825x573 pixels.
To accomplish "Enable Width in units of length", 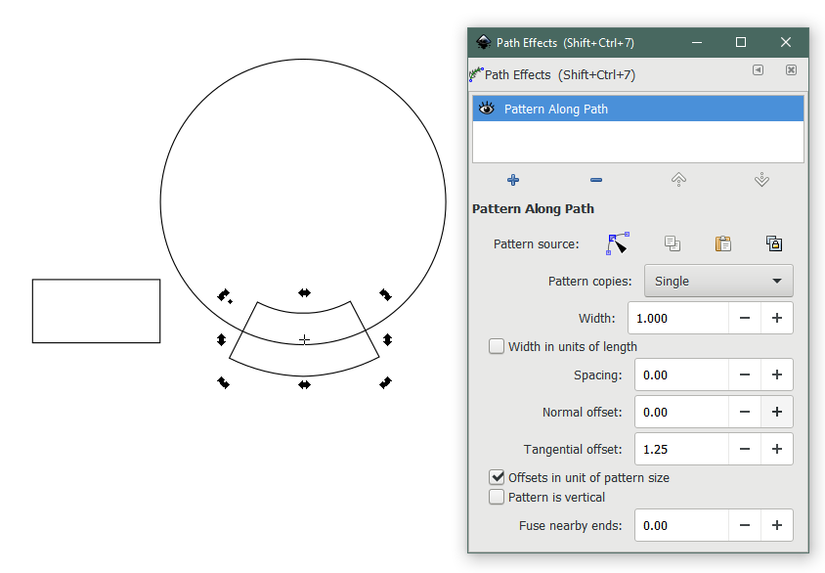I will click(498, 346).
